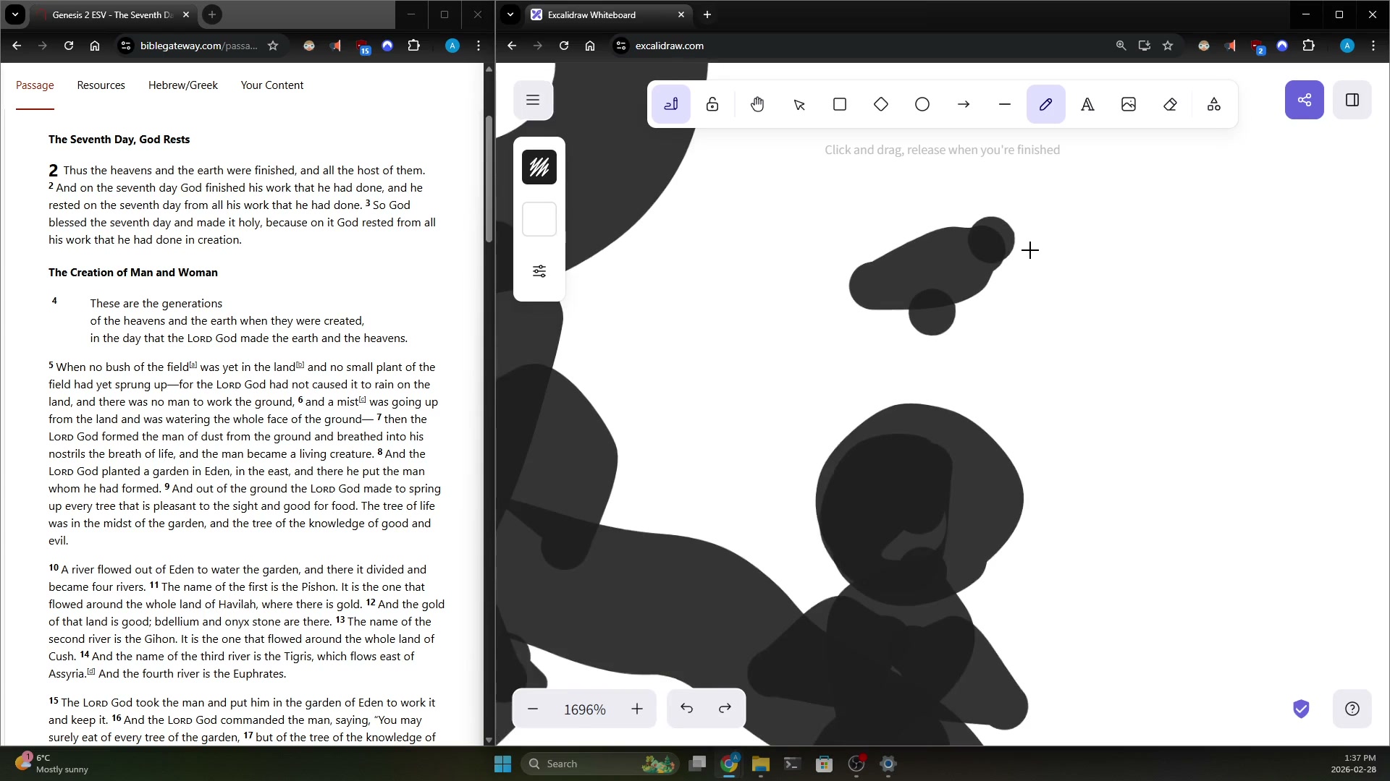Viewport: 1390px width, 781px height.
Task: Open the more shapes tools icon
Action: (1214, 105)
